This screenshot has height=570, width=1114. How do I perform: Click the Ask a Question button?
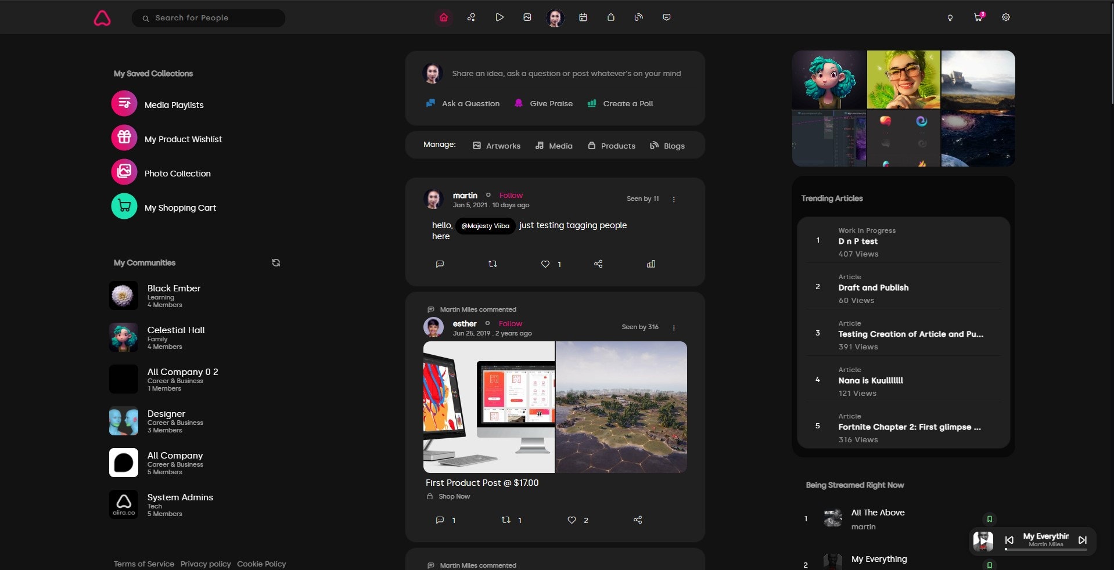click(x=462, y=103)
